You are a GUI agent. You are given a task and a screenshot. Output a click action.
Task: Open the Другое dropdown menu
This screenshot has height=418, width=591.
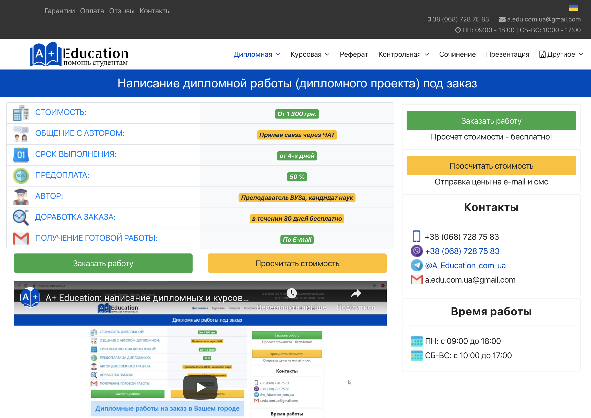[x=561, y=54]
